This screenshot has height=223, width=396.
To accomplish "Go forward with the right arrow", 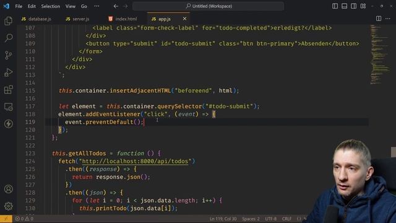I will 125,6.
